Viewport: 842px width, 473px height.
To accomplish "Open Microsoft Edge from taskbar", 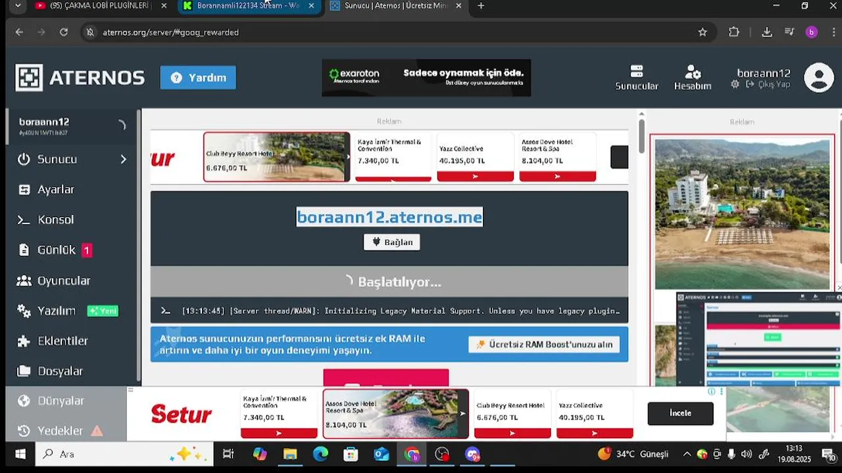I will (x=320, y=454).
